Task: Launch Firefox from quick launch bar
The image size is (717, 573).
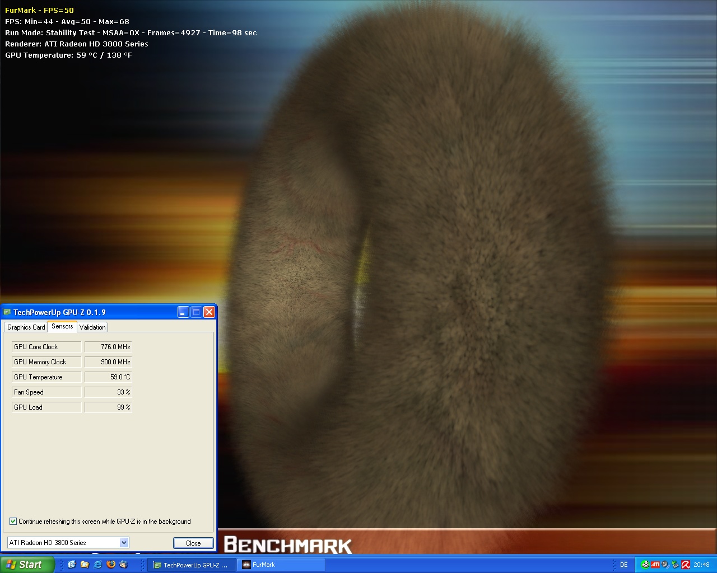Action: coord(110,565)
